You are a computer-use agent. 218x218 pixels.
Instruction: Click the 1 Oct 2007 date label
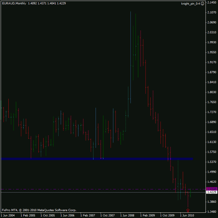(107, 216)
